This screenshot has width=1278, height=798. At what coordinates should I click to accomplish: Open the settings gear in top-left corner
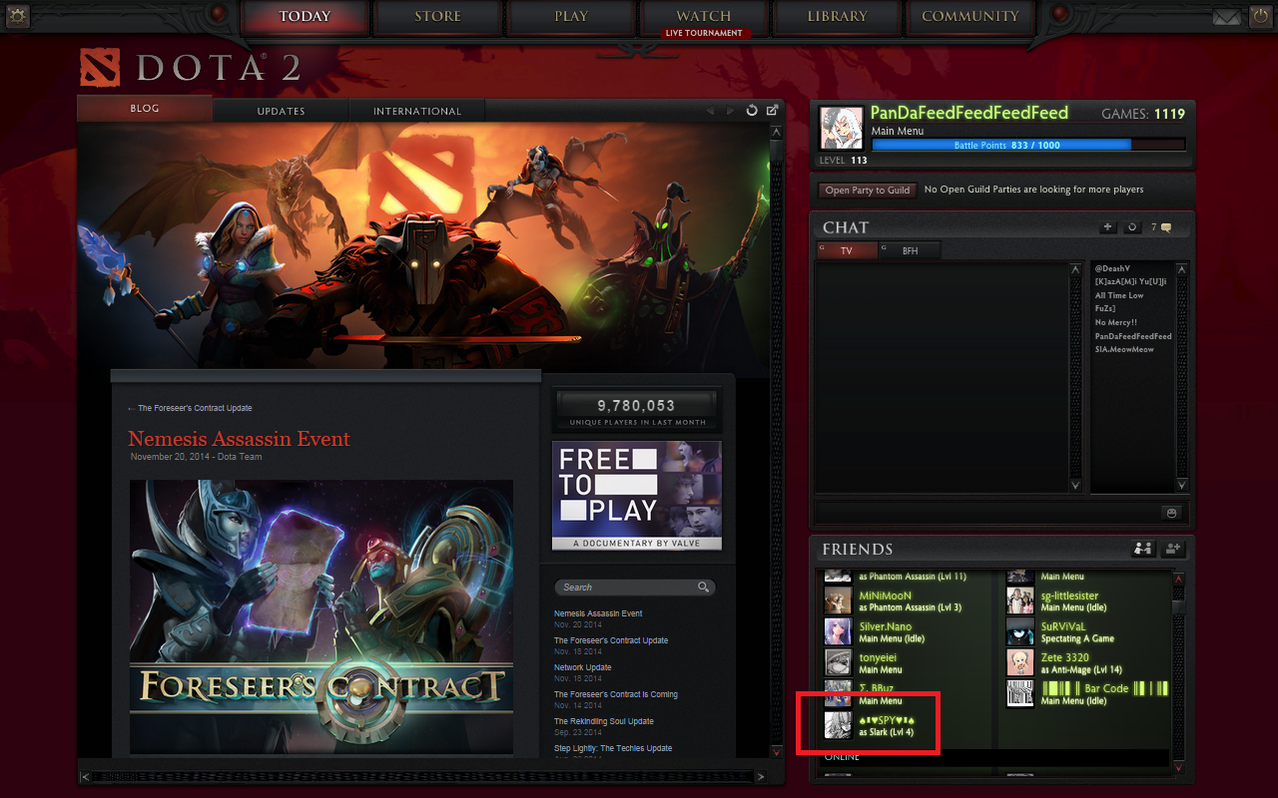pyautogui.click(x=18, y=16)
